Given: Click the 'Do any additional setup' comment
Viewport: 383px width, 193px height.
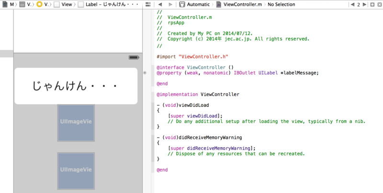Looking at the screenshot, I should click(x=267, y=121).
